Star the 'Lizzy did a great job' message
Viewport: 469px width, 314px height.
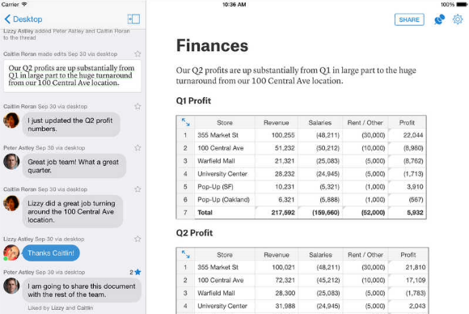[137, 189]
